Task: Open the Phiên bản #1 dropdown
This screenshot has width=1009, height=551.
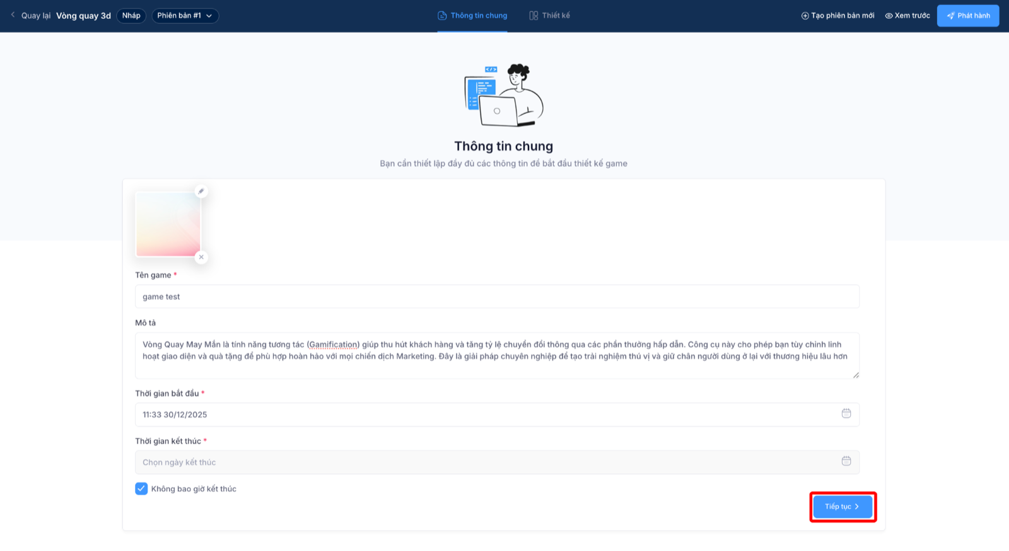Action: [x=185, y=16]
